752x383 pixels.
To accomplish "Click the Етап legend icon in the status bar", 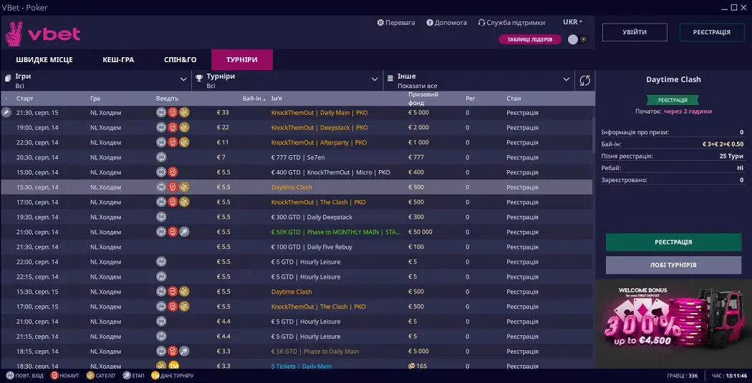I will point(127,375).
